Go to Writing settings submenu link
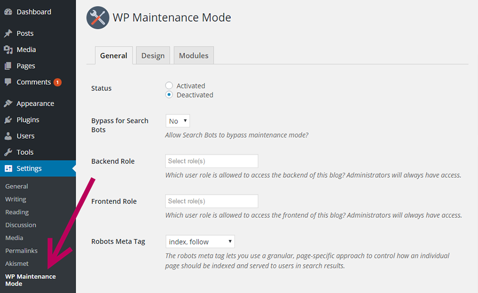478x293 pixels. pos(16,199)
